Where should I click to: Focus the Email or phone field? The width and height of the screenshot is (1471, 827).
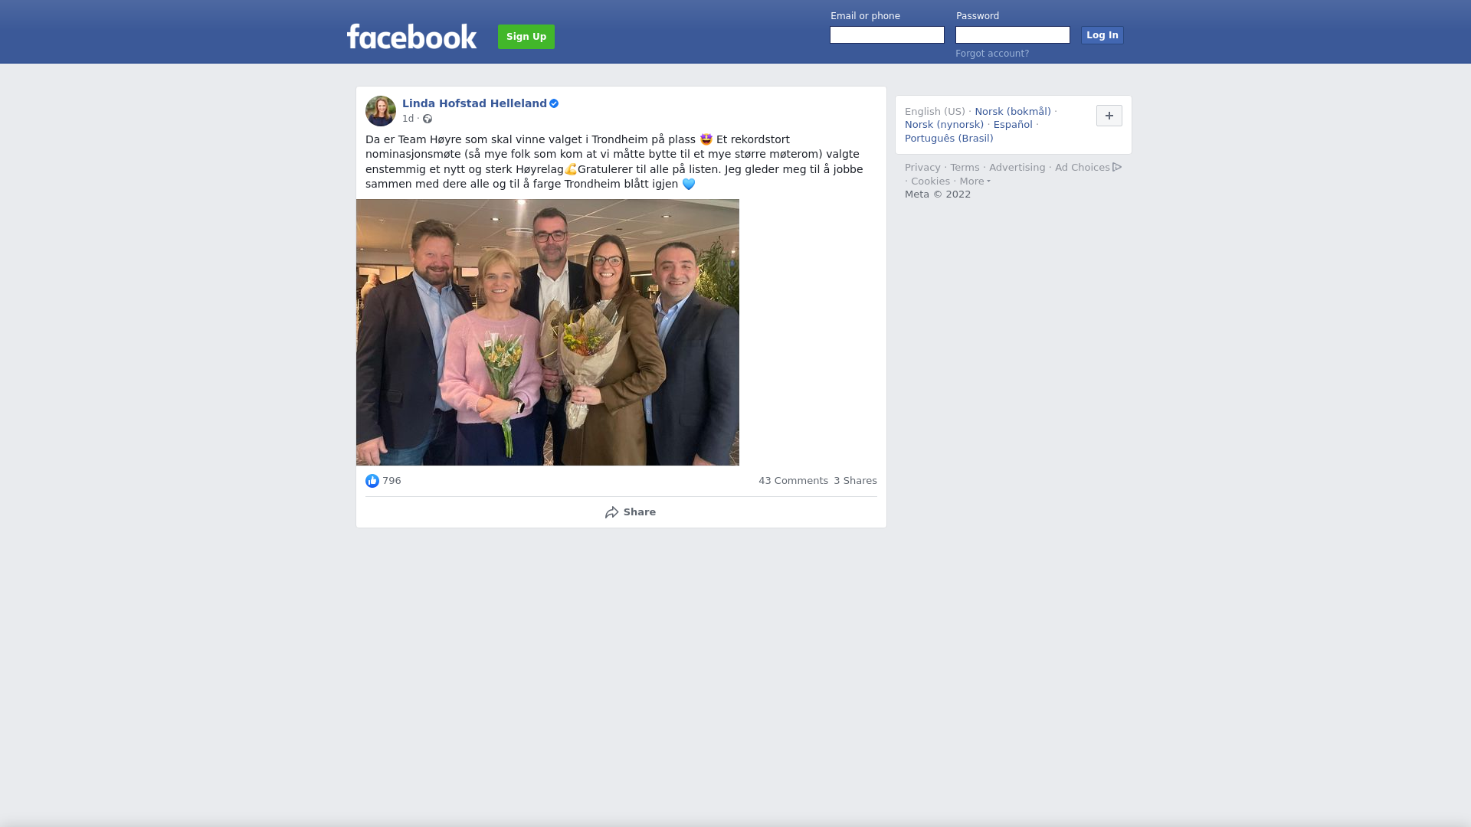pyautogui.click(x=887, y=35)
